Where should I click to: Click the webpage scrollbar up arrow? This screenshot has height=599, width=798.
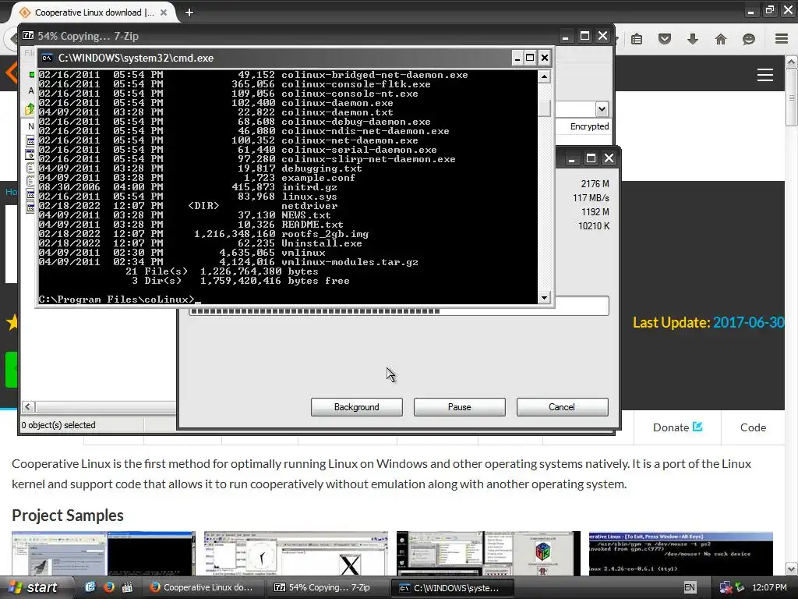pos(791,62)
